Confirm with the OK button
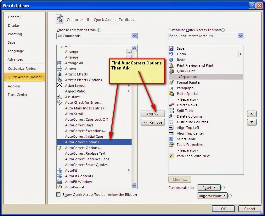 coord(223,209)
